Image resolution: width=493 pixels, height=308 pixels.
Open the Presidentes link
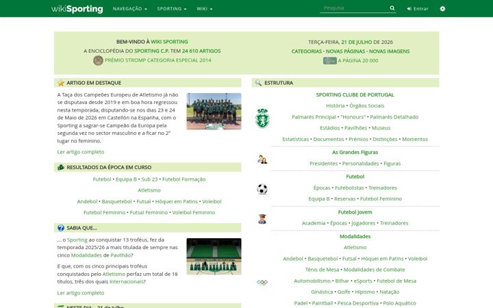(x=323, y=164)
